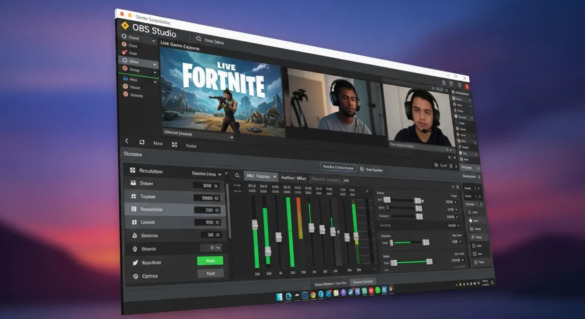Screen dimensions: 585x319
Task: Click the Resolution row icon
Action: pos(132,170)
